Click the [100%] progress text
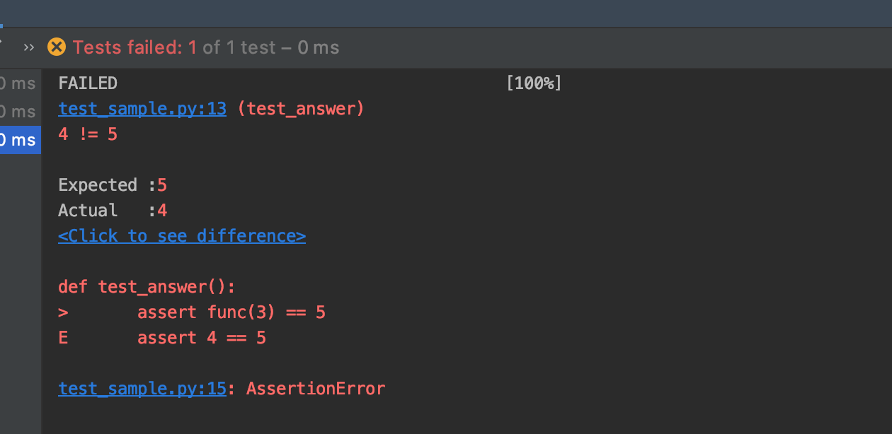Screen dimensions: 892x434 [x=533, y=83]
